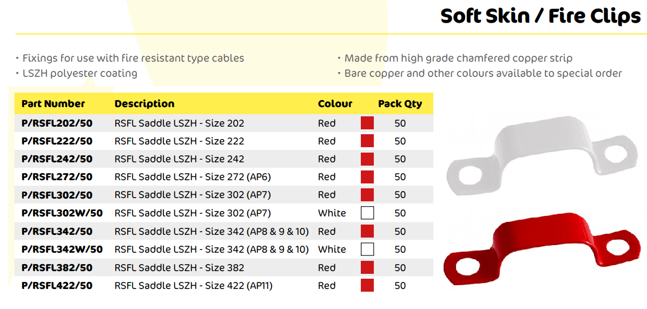Screen dimensions: 647x309
Task: Click part number P/RSFL342/50
Action: (x=57, y=232)
